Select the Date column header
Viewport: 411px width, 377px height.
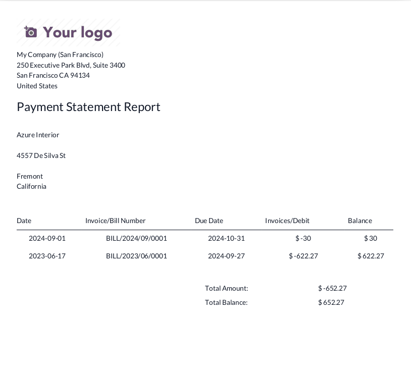coord(24,221)
